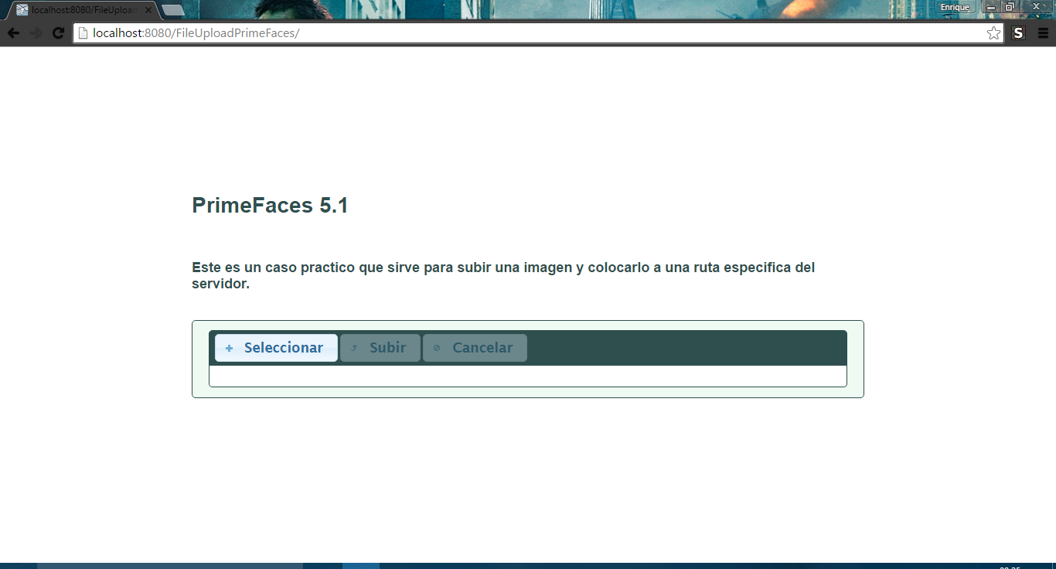Click the Cancelar button
This screenshot has width=1056, height=569.
click(x=475, y=348)
